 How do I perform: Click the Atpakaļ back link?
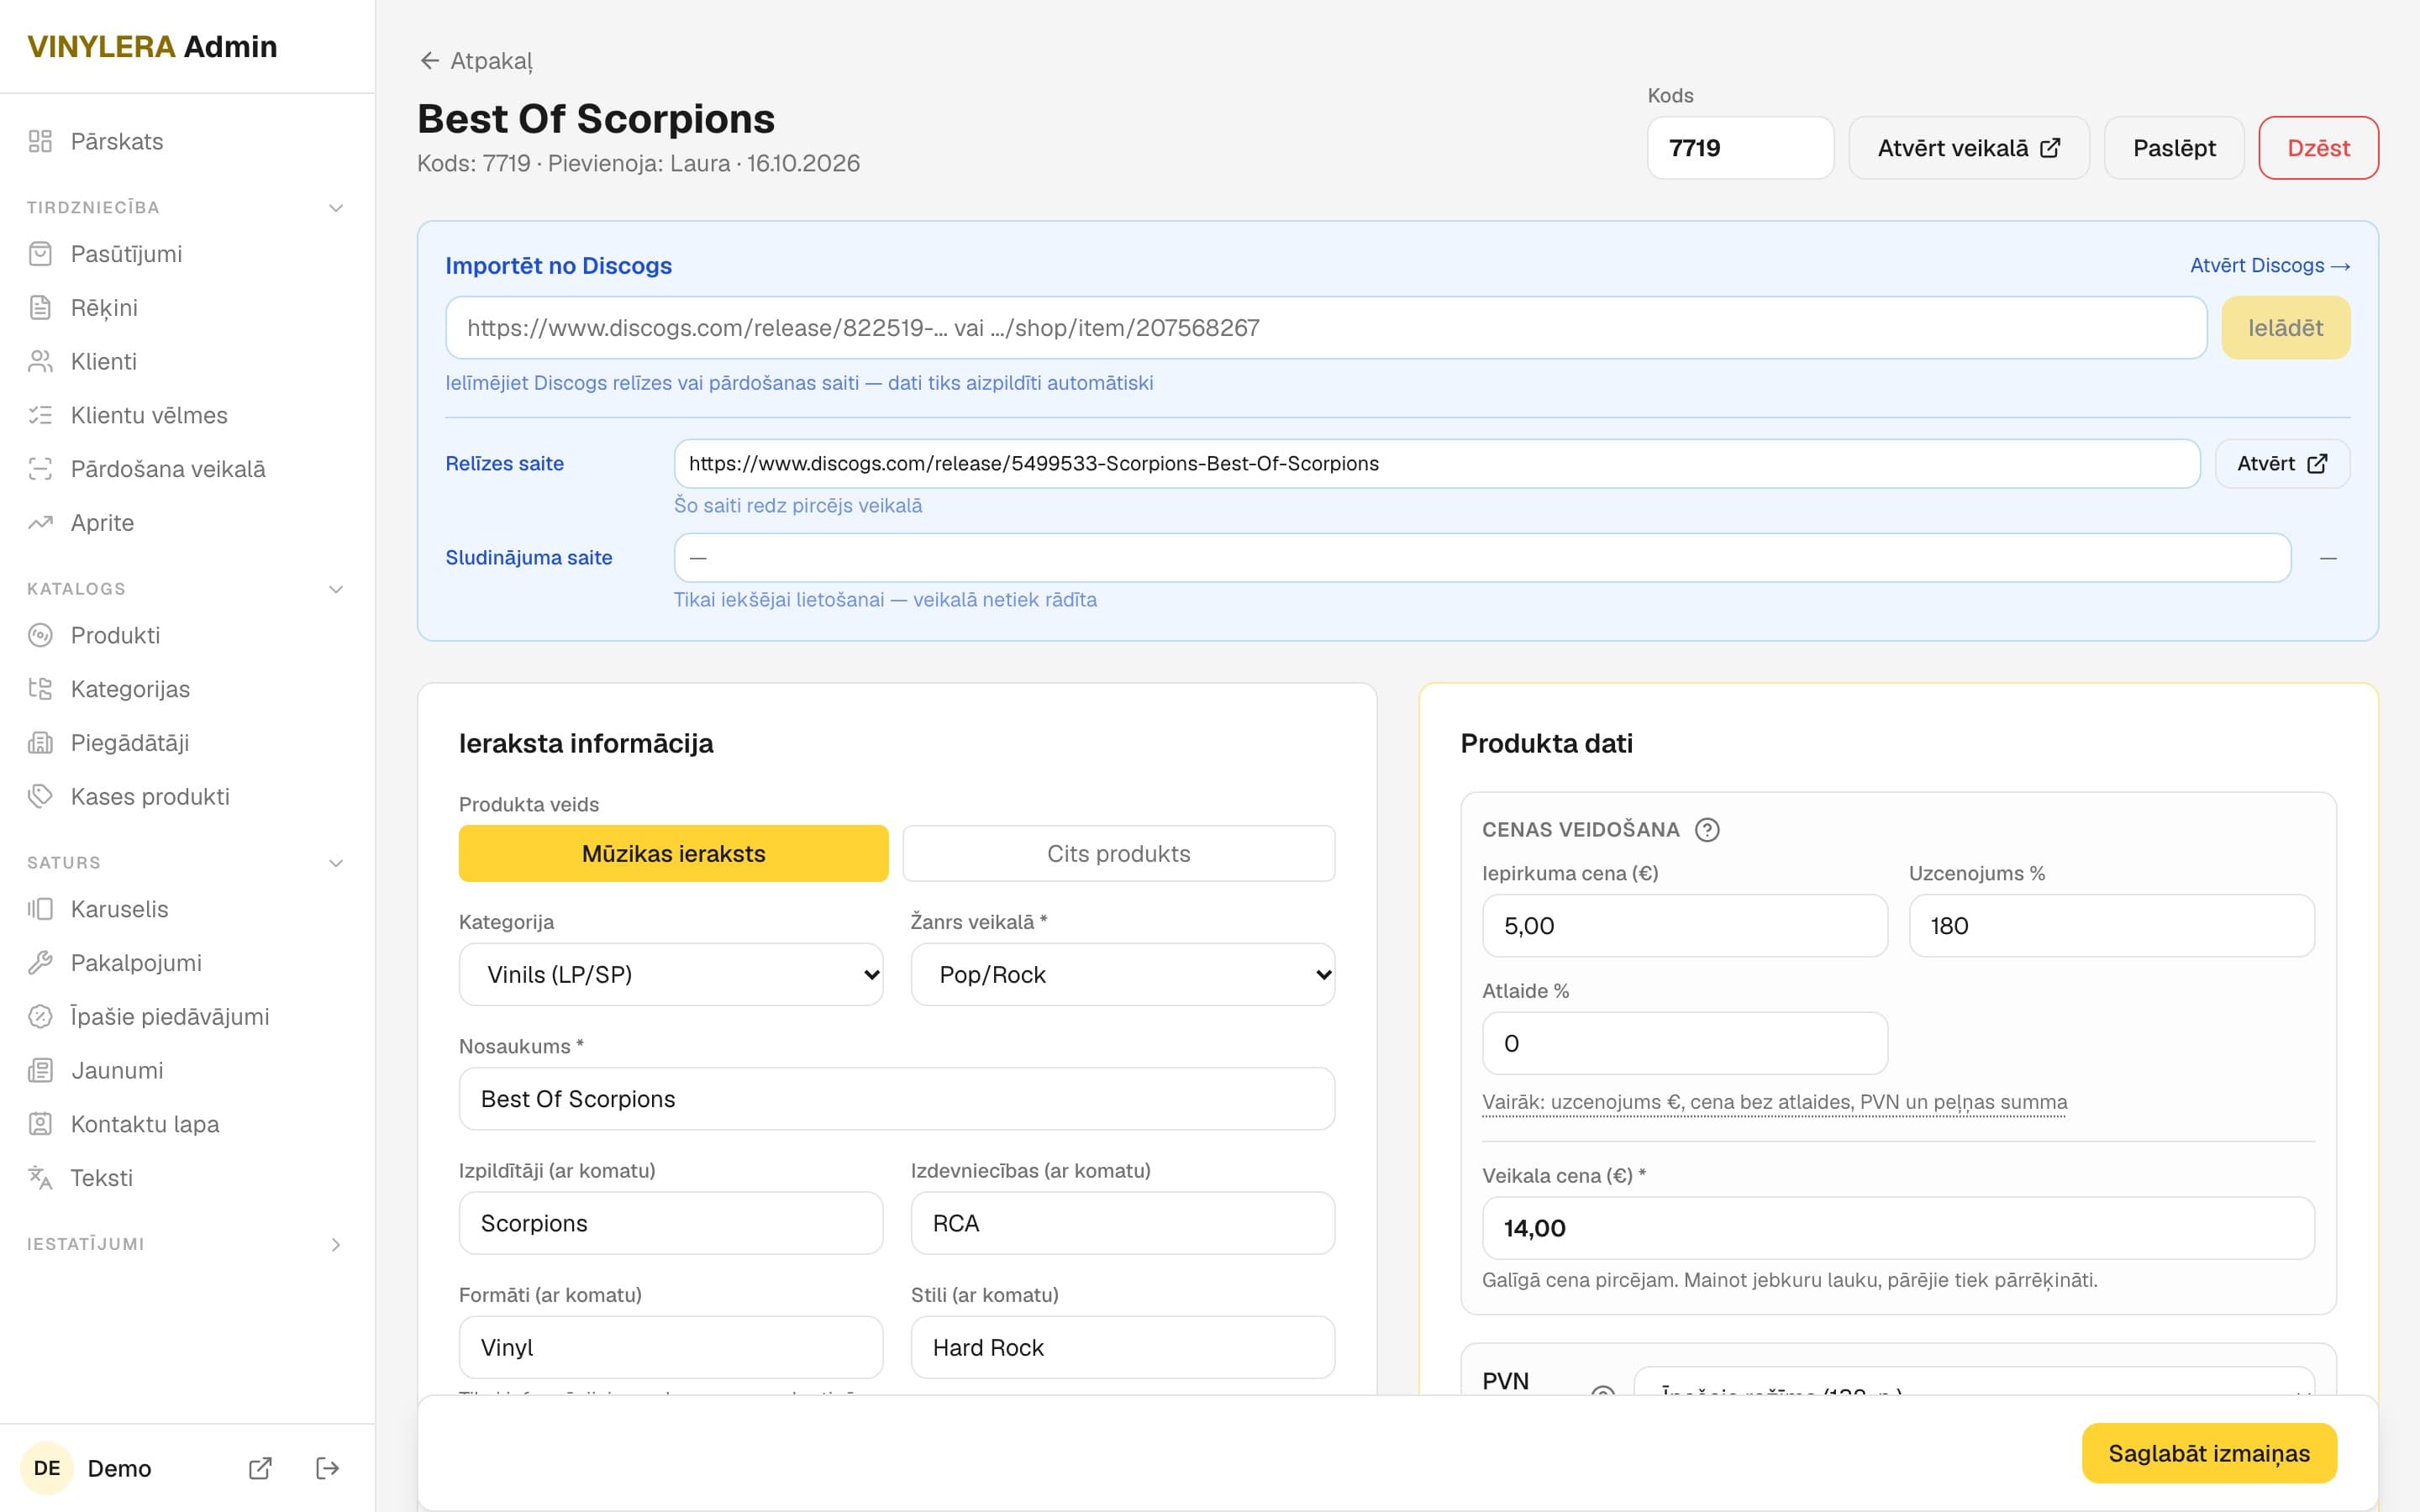(x=476, y=61)
